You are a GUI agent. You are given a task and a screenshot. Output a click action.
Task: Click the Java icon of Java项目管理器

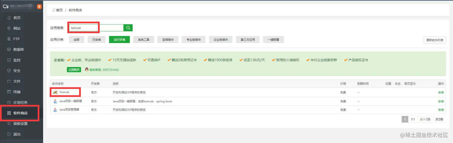click(x=55, y=110)
